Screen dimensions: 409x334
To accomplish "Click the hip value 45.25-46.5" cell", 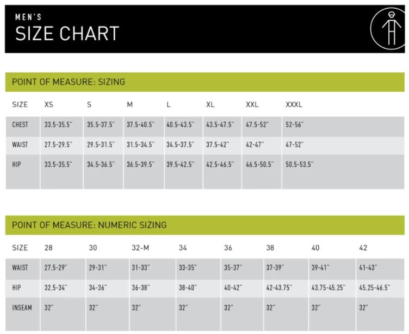I will click(374, 287).
